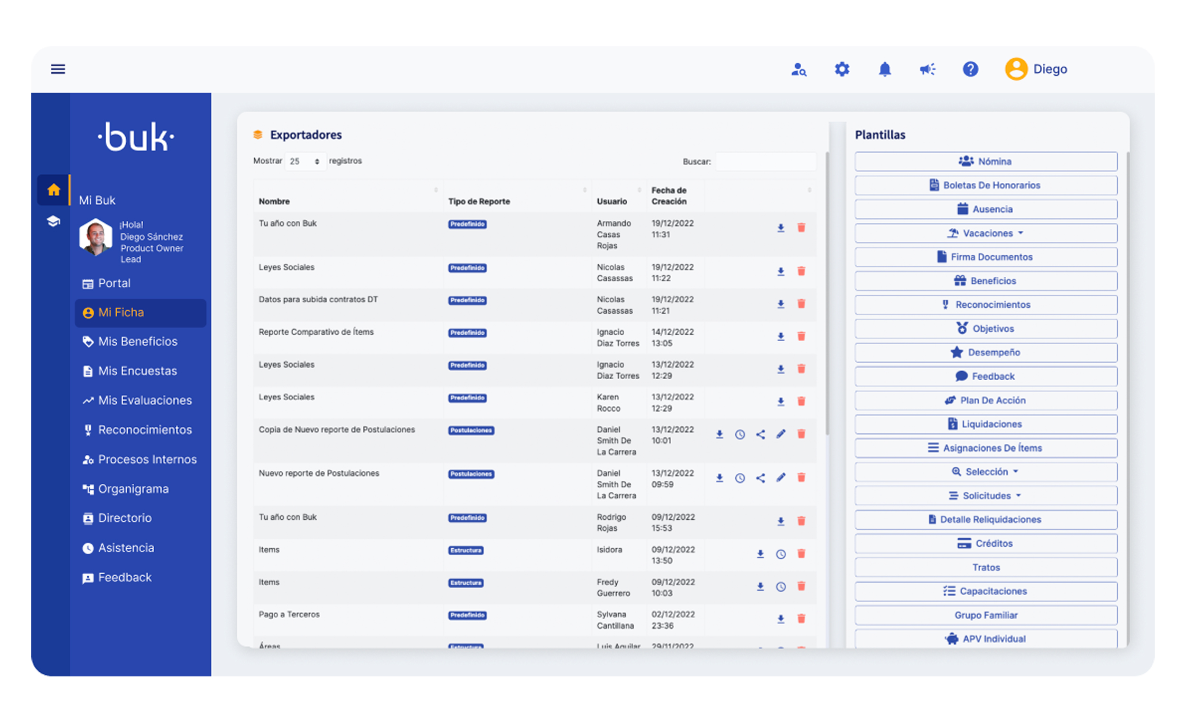Open the Mostrar records count dropdown

(x=305, y=162)
